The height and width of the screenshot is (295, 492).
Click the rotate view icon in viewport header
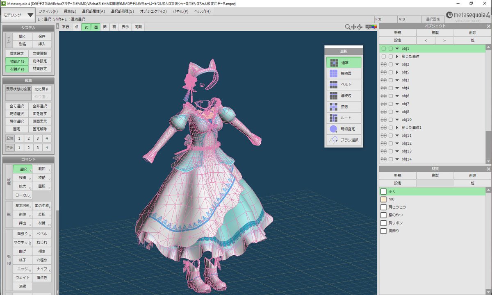(x=360, y=27)
